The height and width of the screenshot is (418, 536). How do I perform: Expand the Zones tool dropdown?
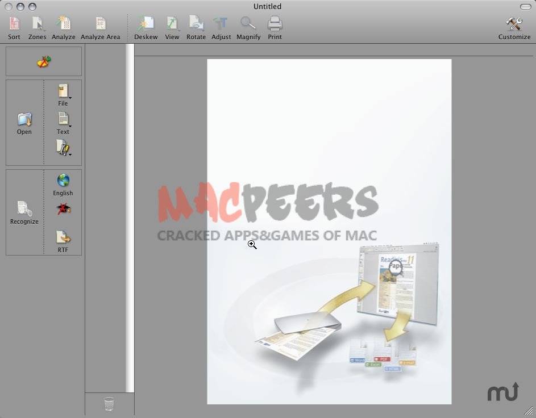(x=38, y=27)
